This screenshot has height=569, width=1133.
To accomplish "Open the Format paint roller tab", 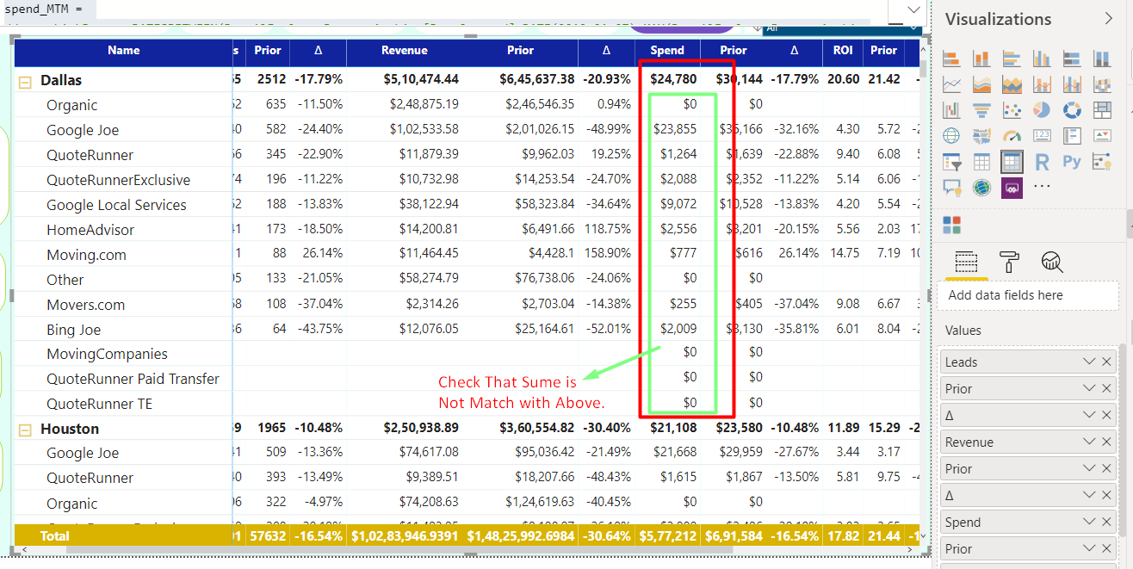I will pyautogui.click(x=1009, y=262).
